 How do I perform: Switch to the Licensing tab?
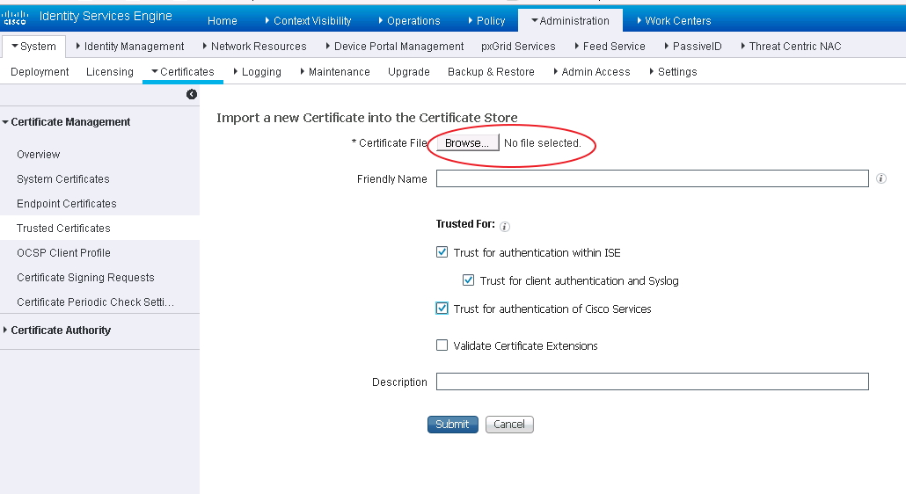(110, 71)
